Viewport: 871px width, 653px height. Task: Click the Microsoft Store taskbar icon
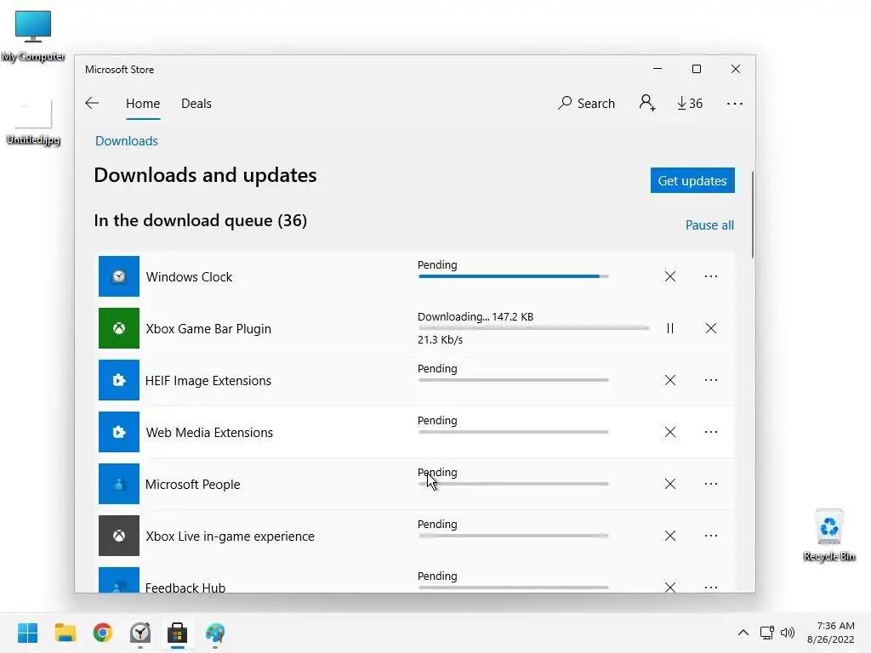(x=178, y=633)
